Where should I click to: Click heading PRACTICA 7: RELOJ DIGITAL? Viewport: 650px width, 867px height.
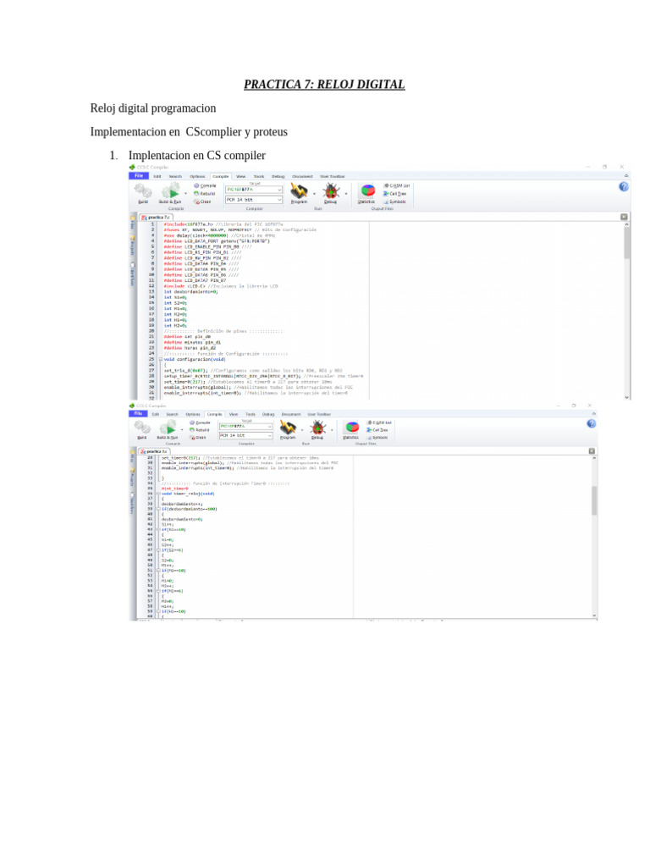coord(324,84)
